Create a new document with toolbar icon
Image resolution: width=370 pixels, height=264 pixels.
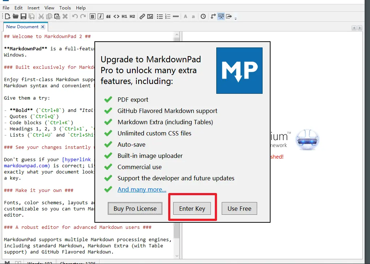(8, 16)
